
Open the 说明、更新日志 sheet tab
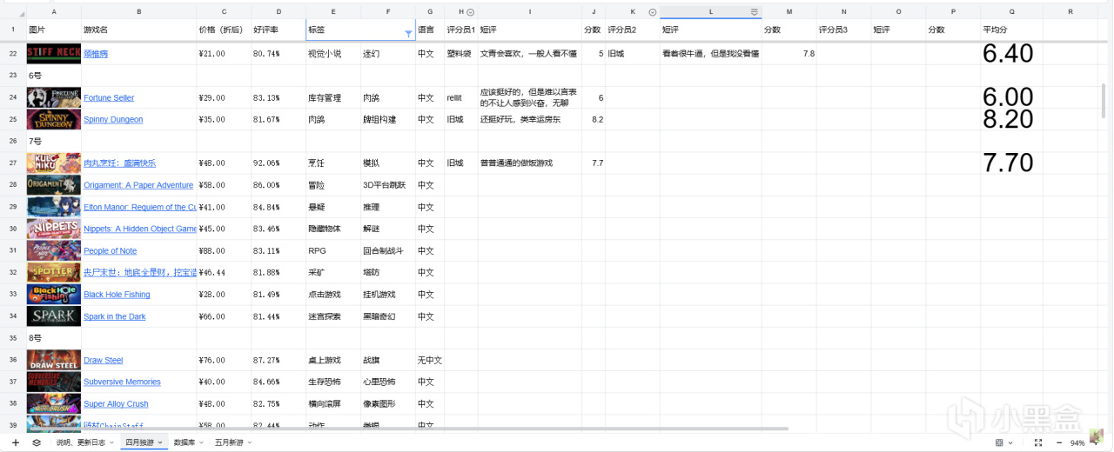81,442
